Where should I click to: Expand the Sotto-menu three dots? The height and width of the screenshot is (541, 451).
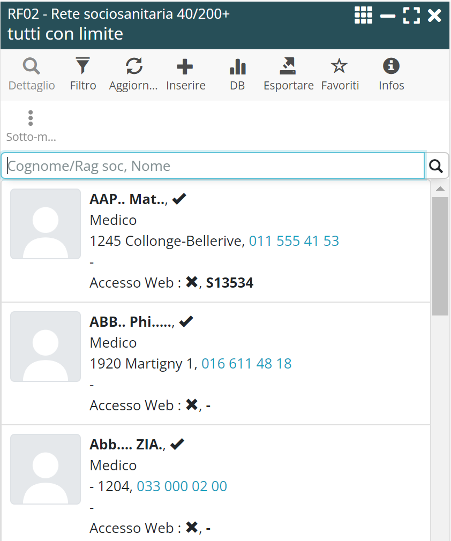click(31, 126)
